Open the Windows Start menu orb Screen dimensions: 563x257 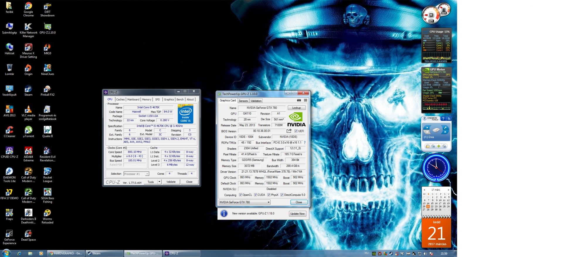click(6, 253)
